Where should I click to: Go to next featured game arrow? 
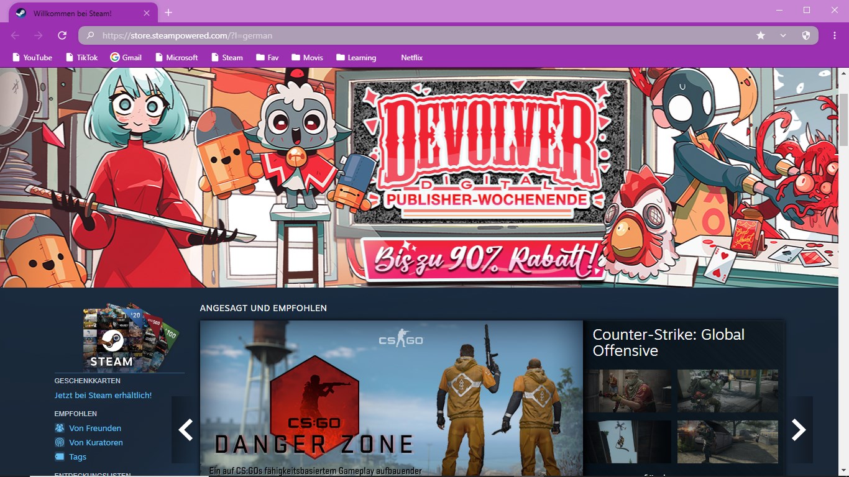(799, 429)
